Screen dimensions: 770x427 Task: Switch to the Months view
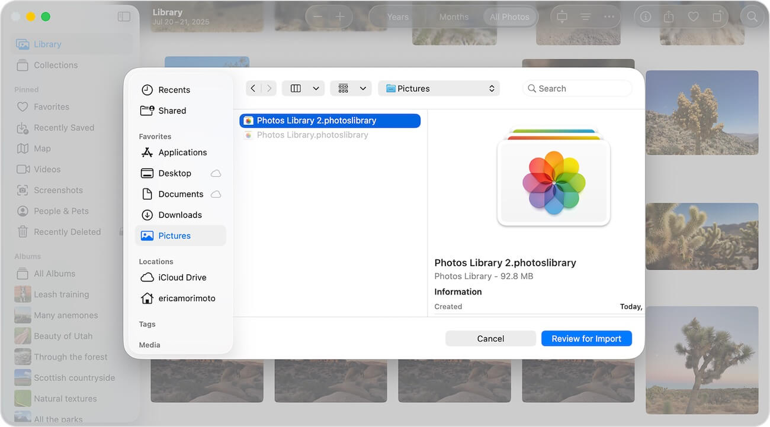[454, 17]
